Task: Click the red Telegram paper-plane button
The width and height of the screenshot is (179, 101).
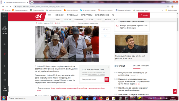Action: click(x=175, y=91)
